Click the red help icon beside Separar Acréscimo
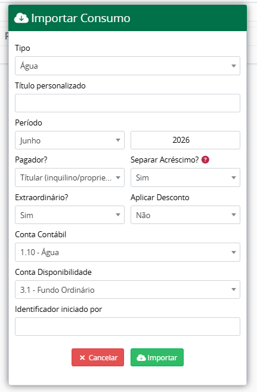 205,160
